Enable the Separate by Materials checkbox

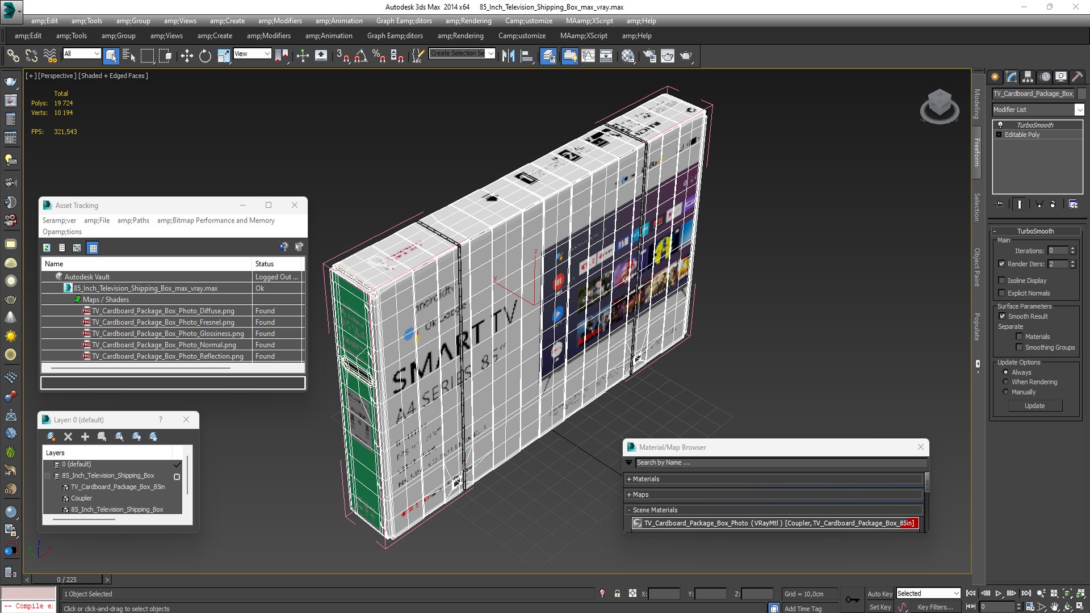[x=1019, y=337]
